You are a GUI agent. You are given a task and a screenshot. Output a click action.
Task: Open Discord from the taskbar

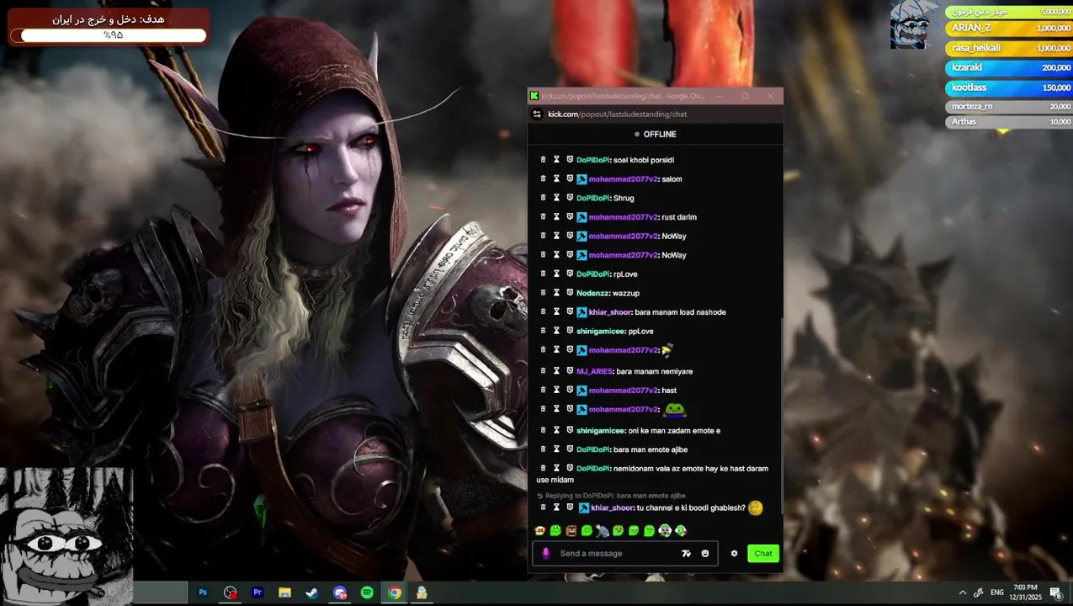[x=339, y=593]
